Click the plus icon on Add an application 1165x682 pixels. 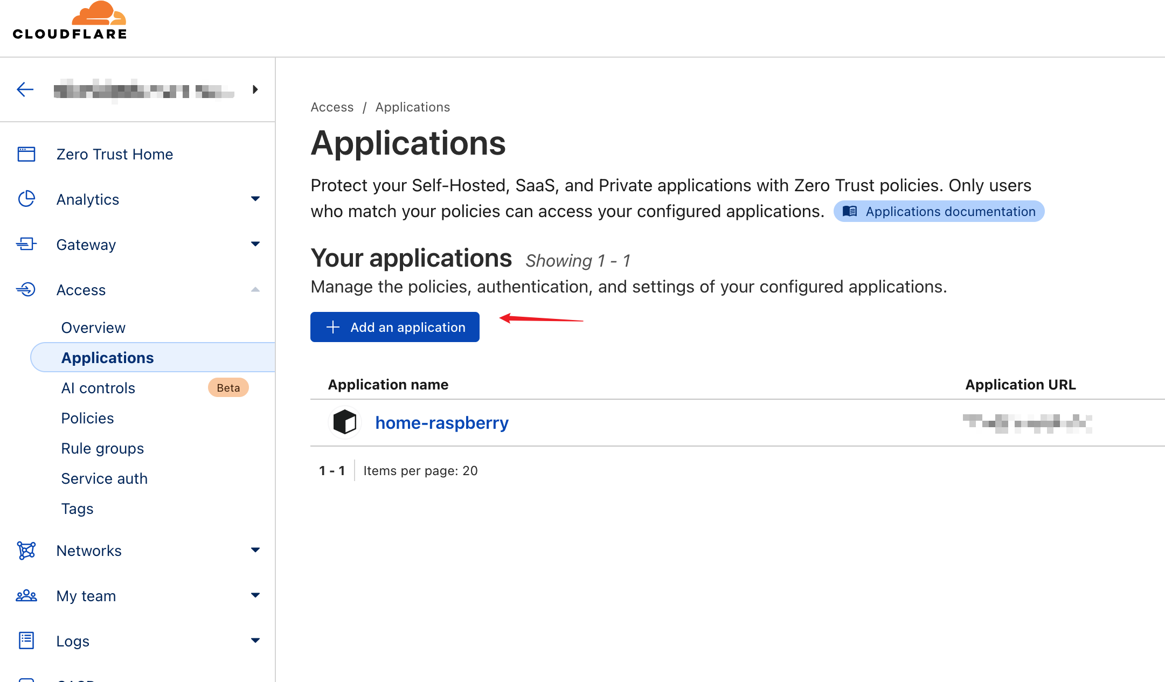333,327
